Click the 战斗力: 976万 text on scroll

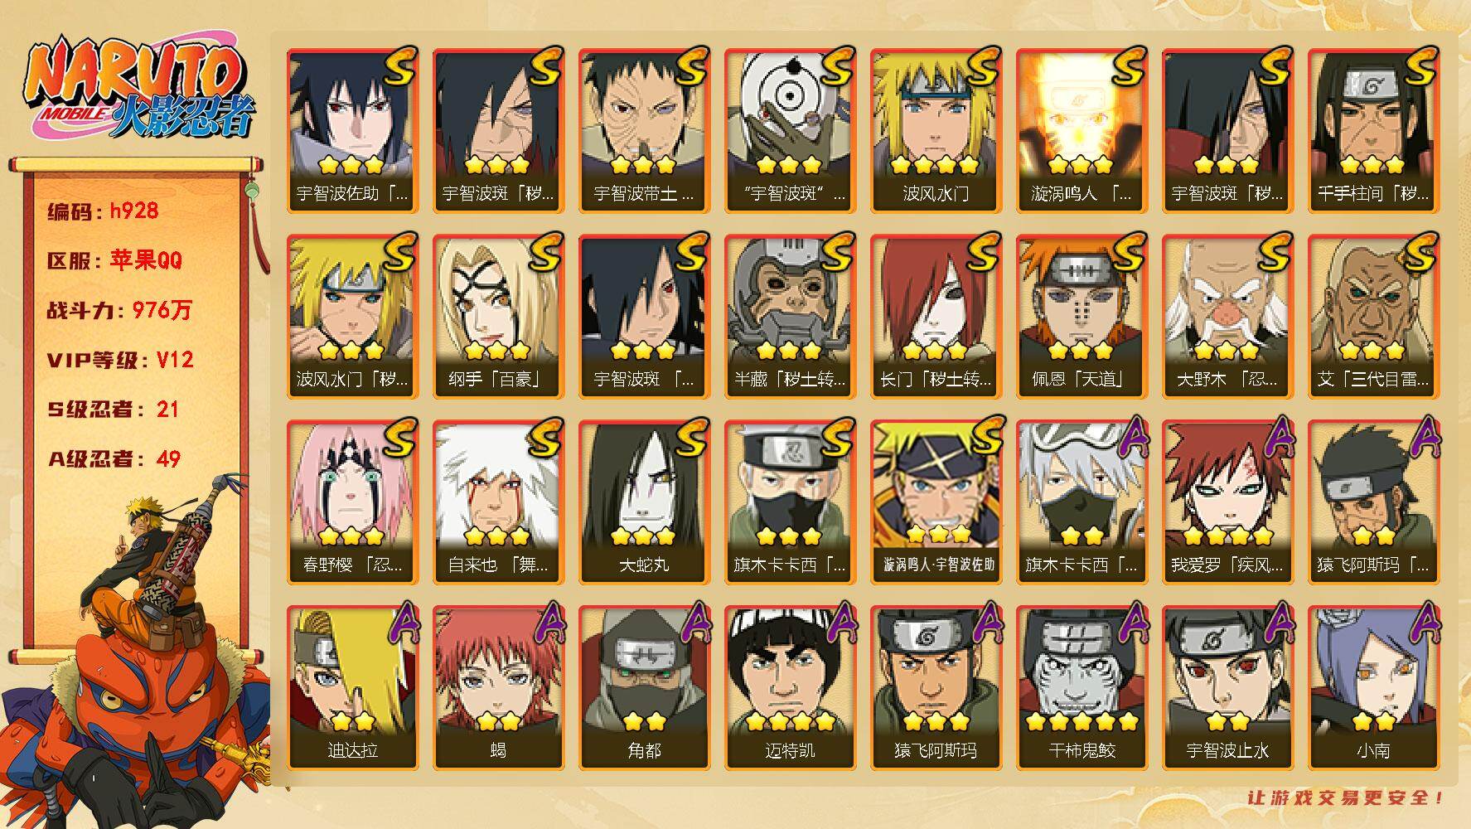pos(119,310)
